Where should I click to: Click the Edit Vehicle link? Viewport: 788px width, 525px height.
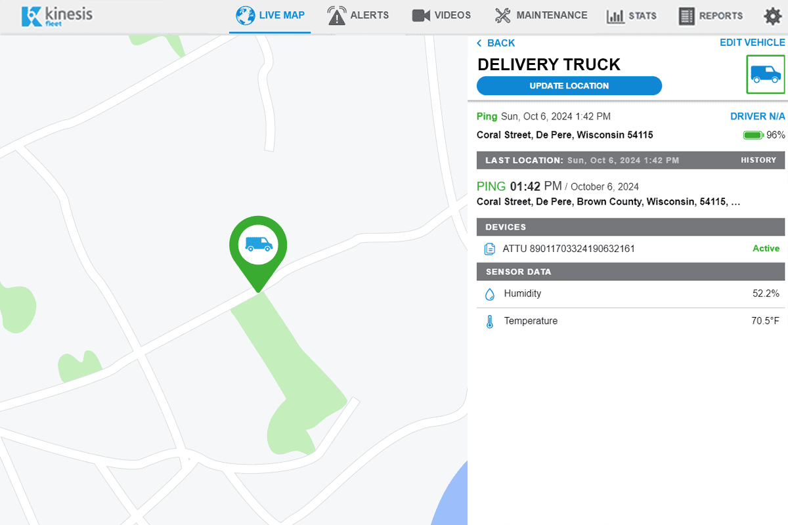753,43
